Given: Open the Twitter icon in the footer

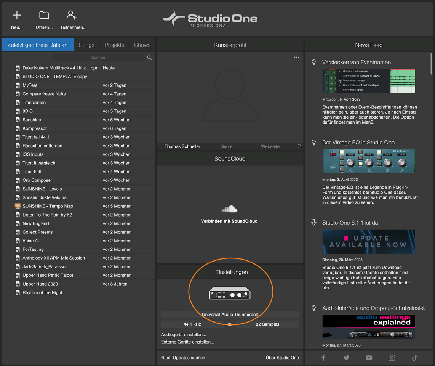Looking at the screenshot, I should point(346,358).
